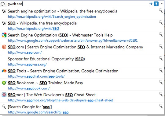
Task: Click the magnifier on the Sponsor for Educational Opportunity row
Action: 161,58
